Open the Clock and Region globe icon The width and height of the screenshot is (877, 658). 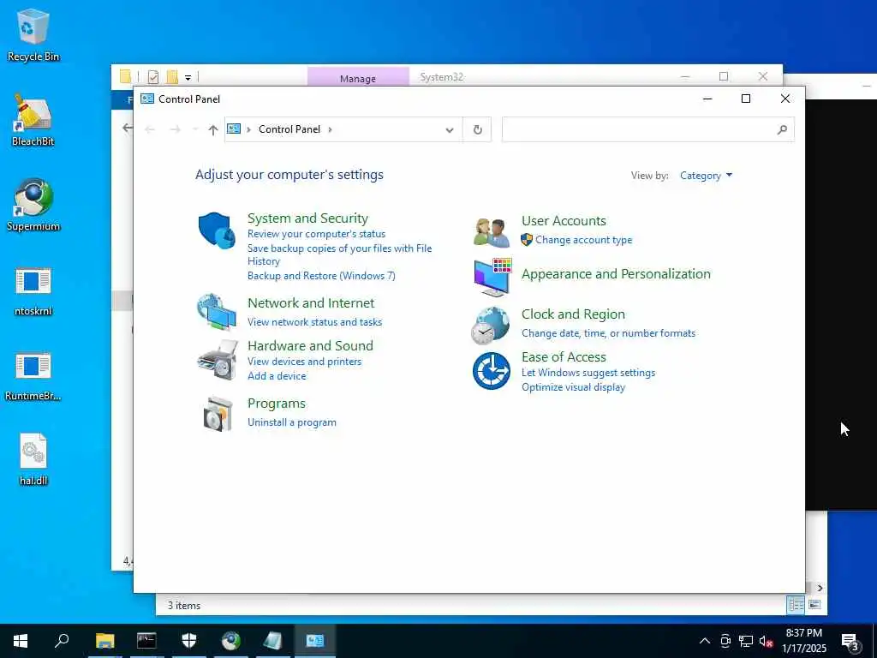(491, 325)
